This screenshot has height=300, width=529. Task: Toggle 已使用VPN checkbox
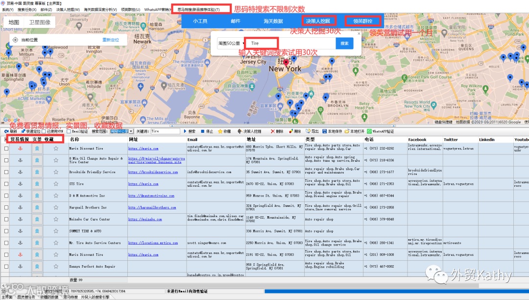pos(44,131)
